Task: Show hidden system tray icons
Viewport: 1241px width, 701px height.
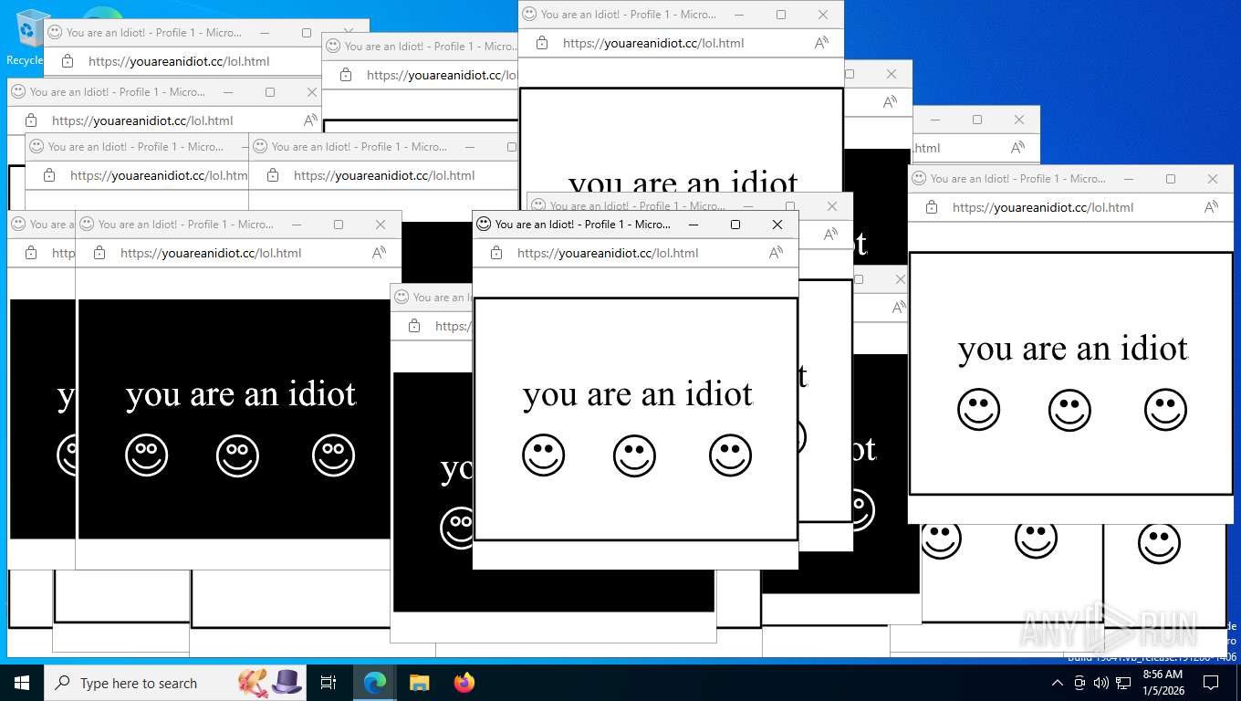Action: click(1058, 683)
